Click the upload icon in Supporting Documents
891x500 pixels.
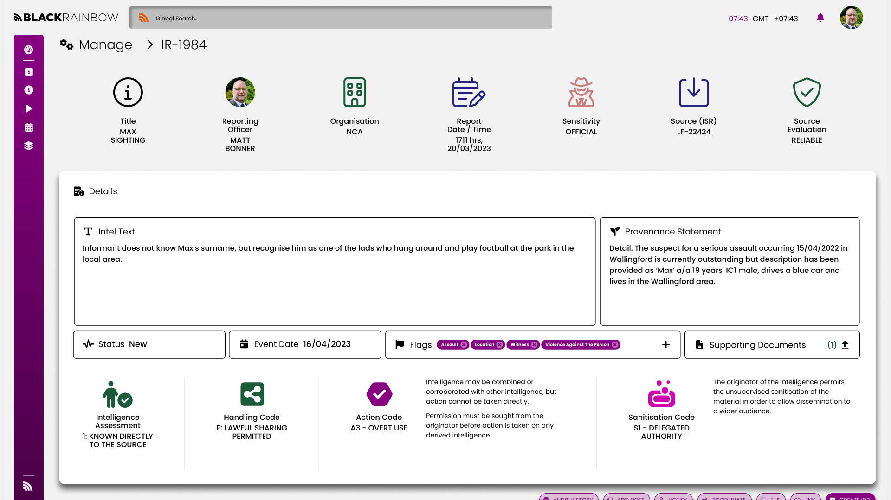point(845,345)
